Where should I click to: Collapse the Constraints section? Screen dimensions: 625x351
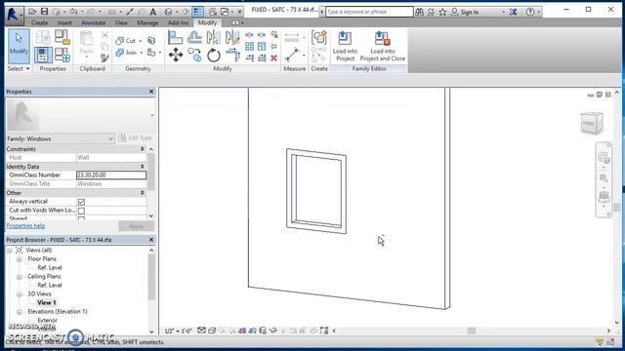(143, 149)
